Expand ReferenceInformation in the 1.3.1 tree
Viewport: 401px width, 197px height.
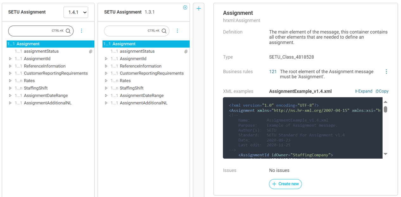coord(106,66)
